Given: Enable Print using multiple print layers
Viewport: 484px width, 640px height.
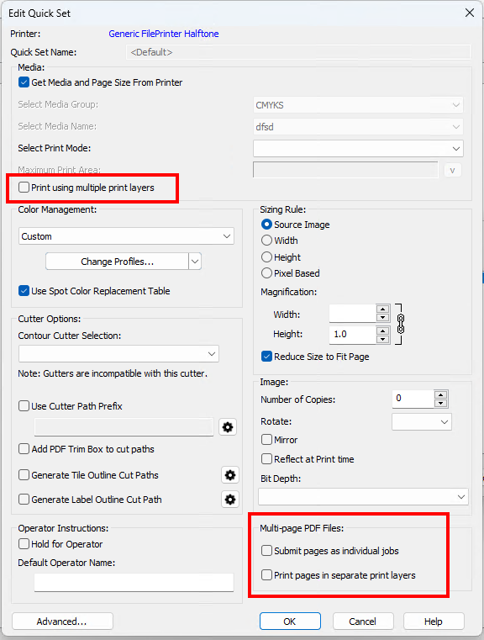Looking at the screenshot, I should tap(24, 188).
